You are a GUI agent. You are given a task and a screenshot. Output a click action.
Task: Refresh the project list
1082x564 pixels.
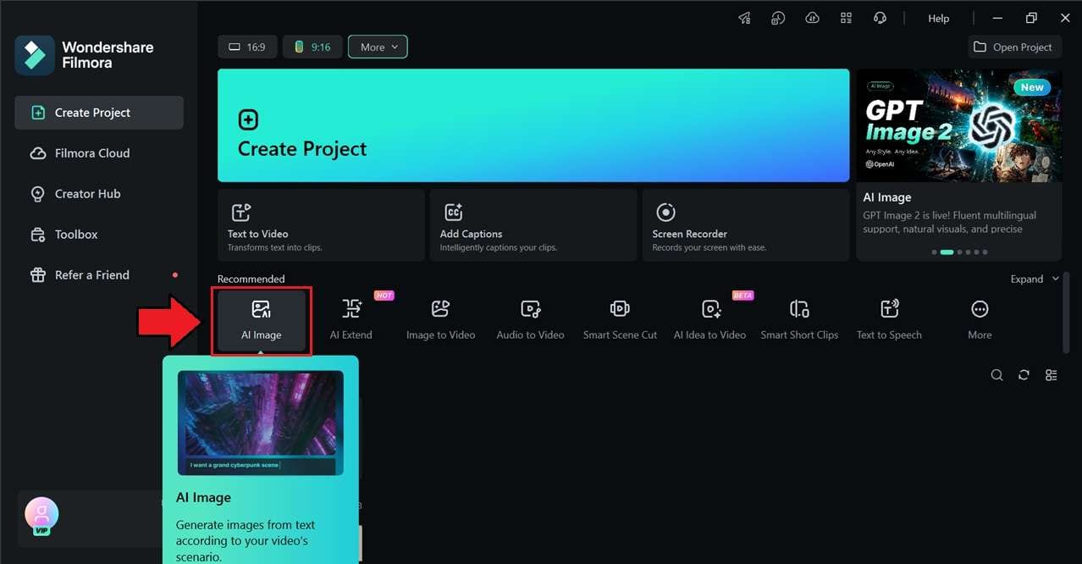click(x=1024, y=375)
